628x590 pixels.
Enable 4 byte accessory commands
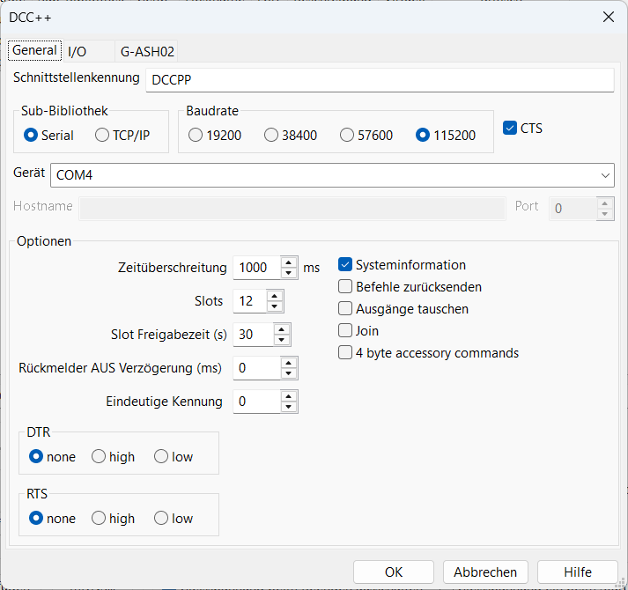click(346, 353)
